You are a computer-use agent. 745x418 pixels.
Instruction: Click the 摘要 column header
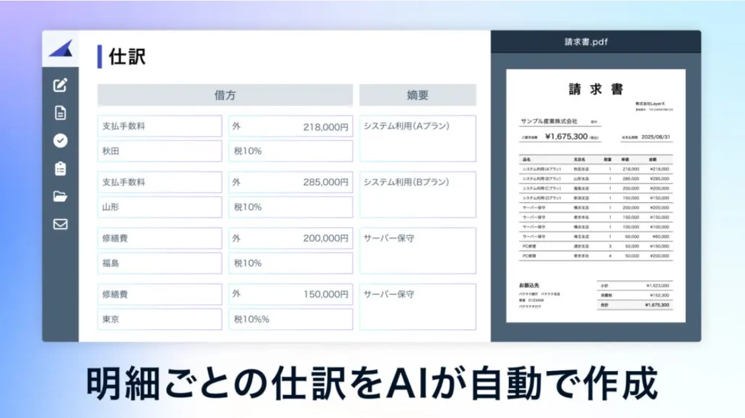[x=418, y=95]
